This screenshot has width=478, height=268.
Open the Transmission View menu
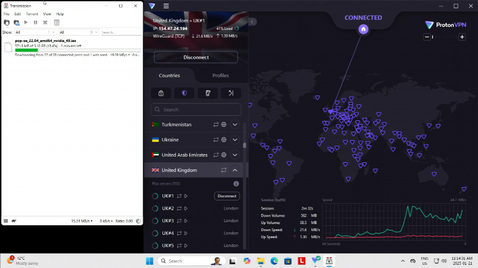coord(47,14)
